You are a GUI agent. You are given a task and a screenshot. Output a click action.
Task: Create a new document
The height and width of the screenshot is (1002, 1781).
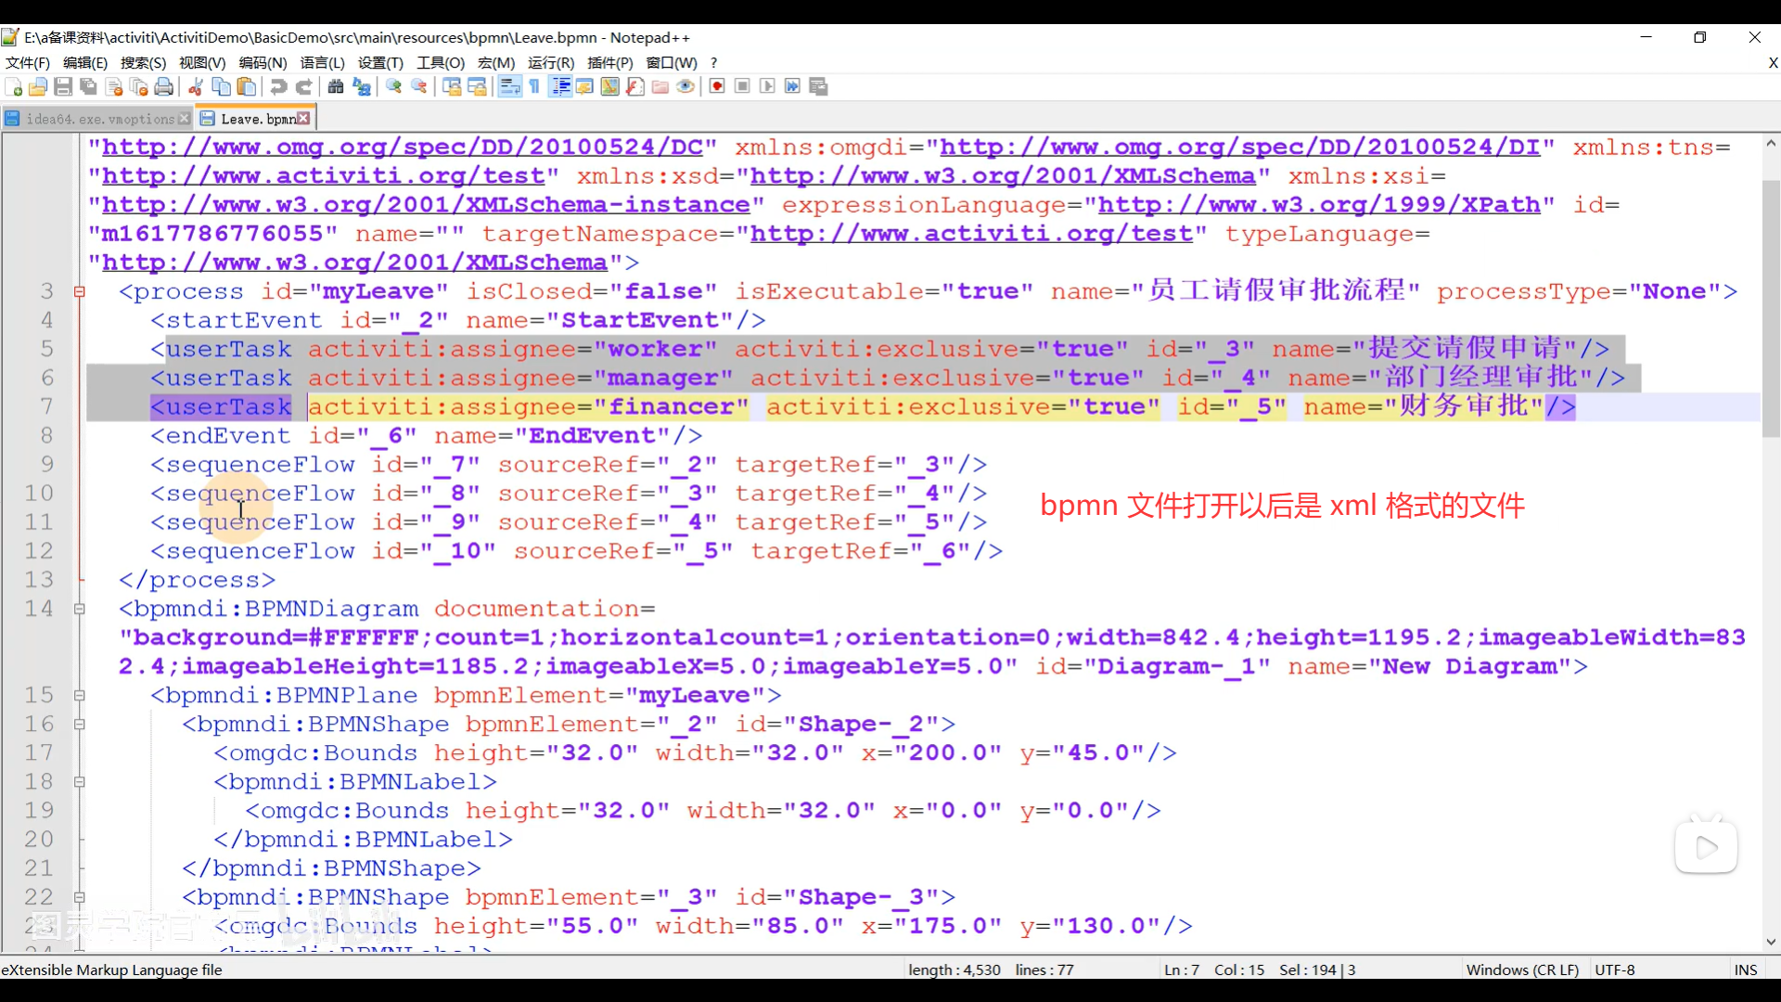13,86
